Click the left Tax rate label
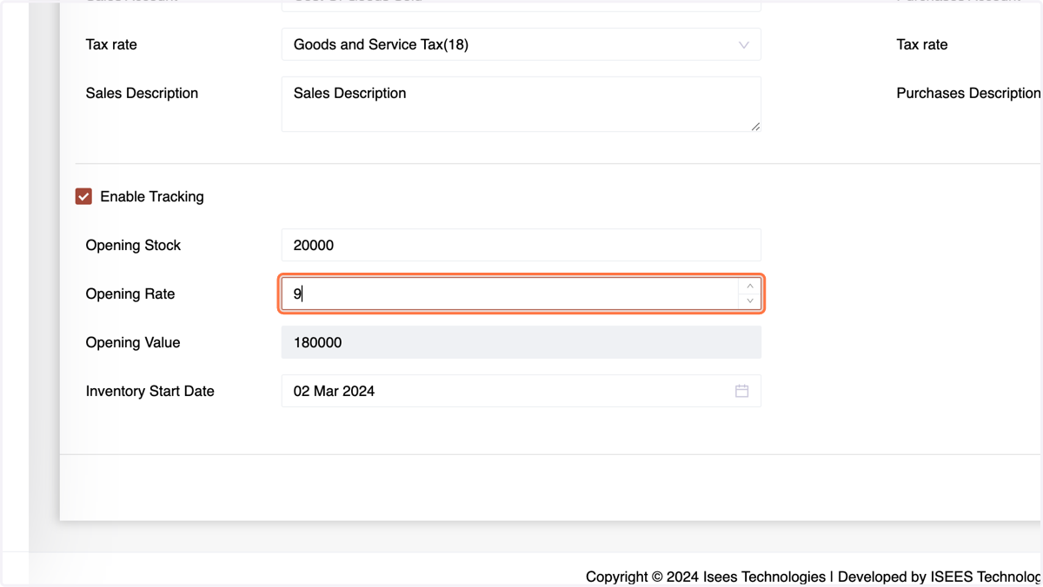The height and width of the screenshot is (587, 1043). [111, 44]
